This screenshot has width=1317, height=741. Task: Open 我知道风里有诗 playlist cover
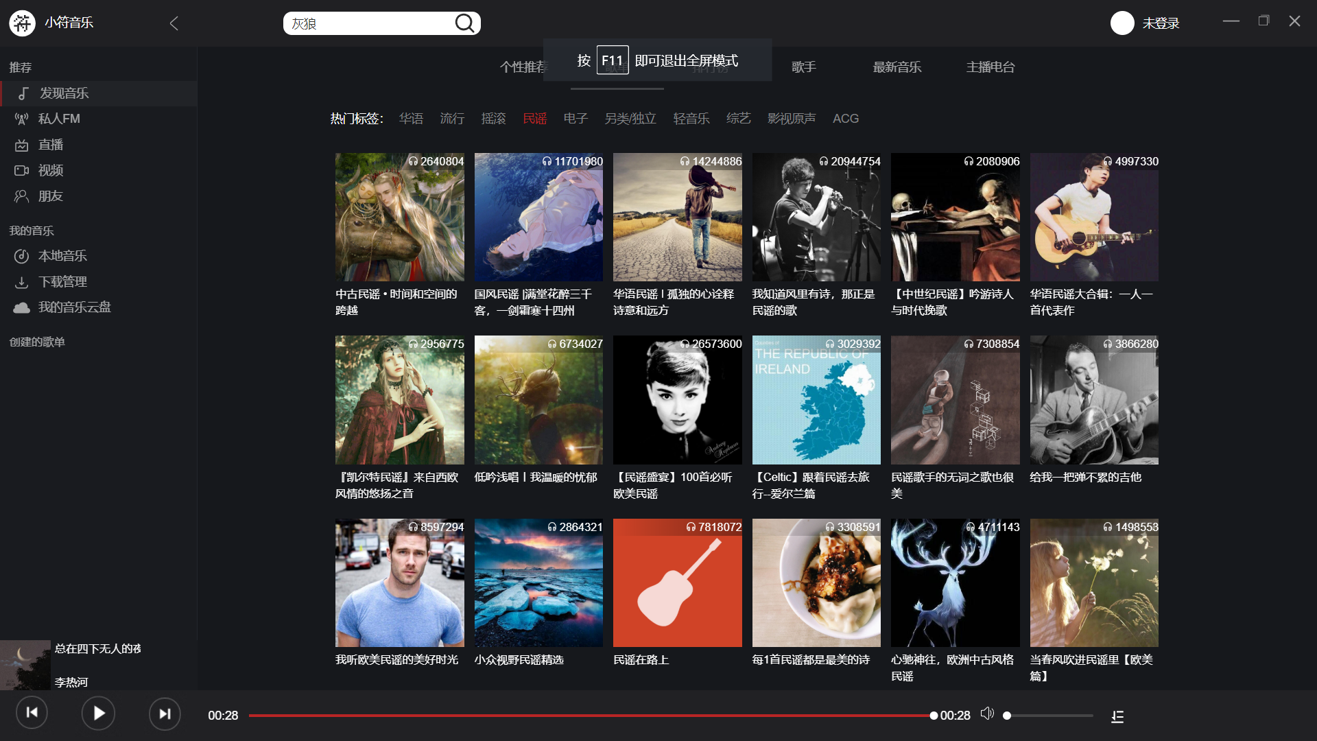[816, 217]
